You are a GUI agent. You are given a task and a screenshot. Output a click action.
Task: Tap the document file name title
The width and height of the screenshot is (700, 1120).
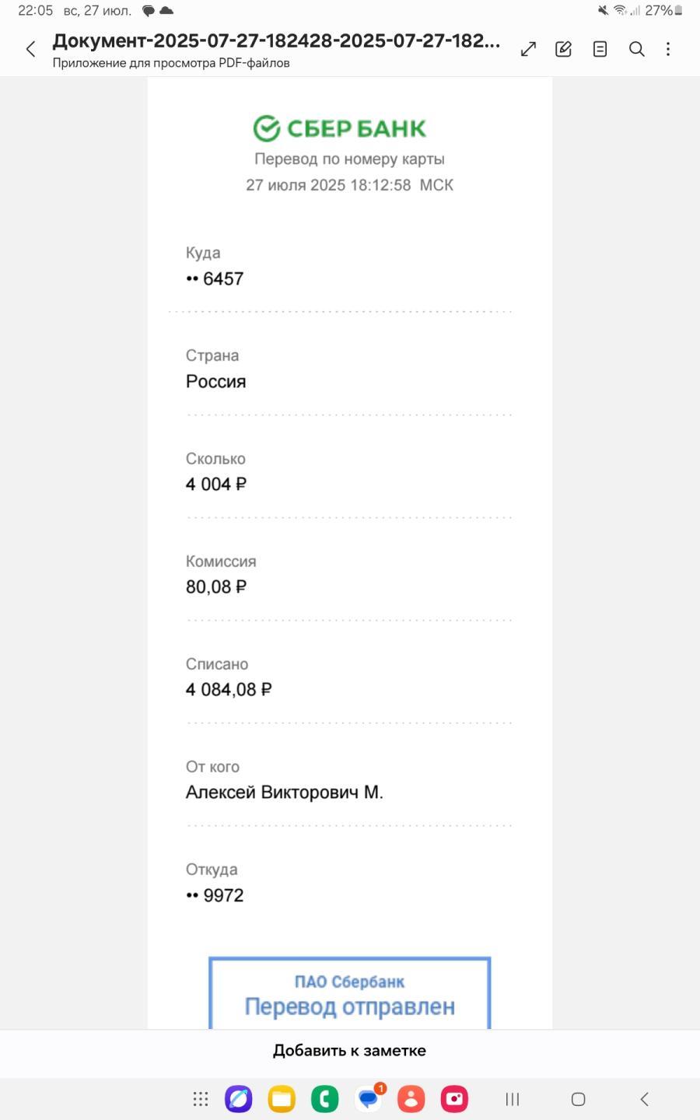point(276,40)
